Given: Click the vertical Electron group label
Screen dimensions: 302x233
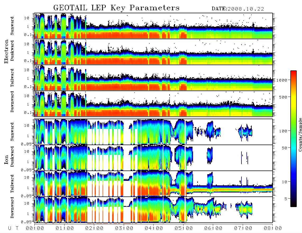Looking at the screenshot, I should [6, 51].
